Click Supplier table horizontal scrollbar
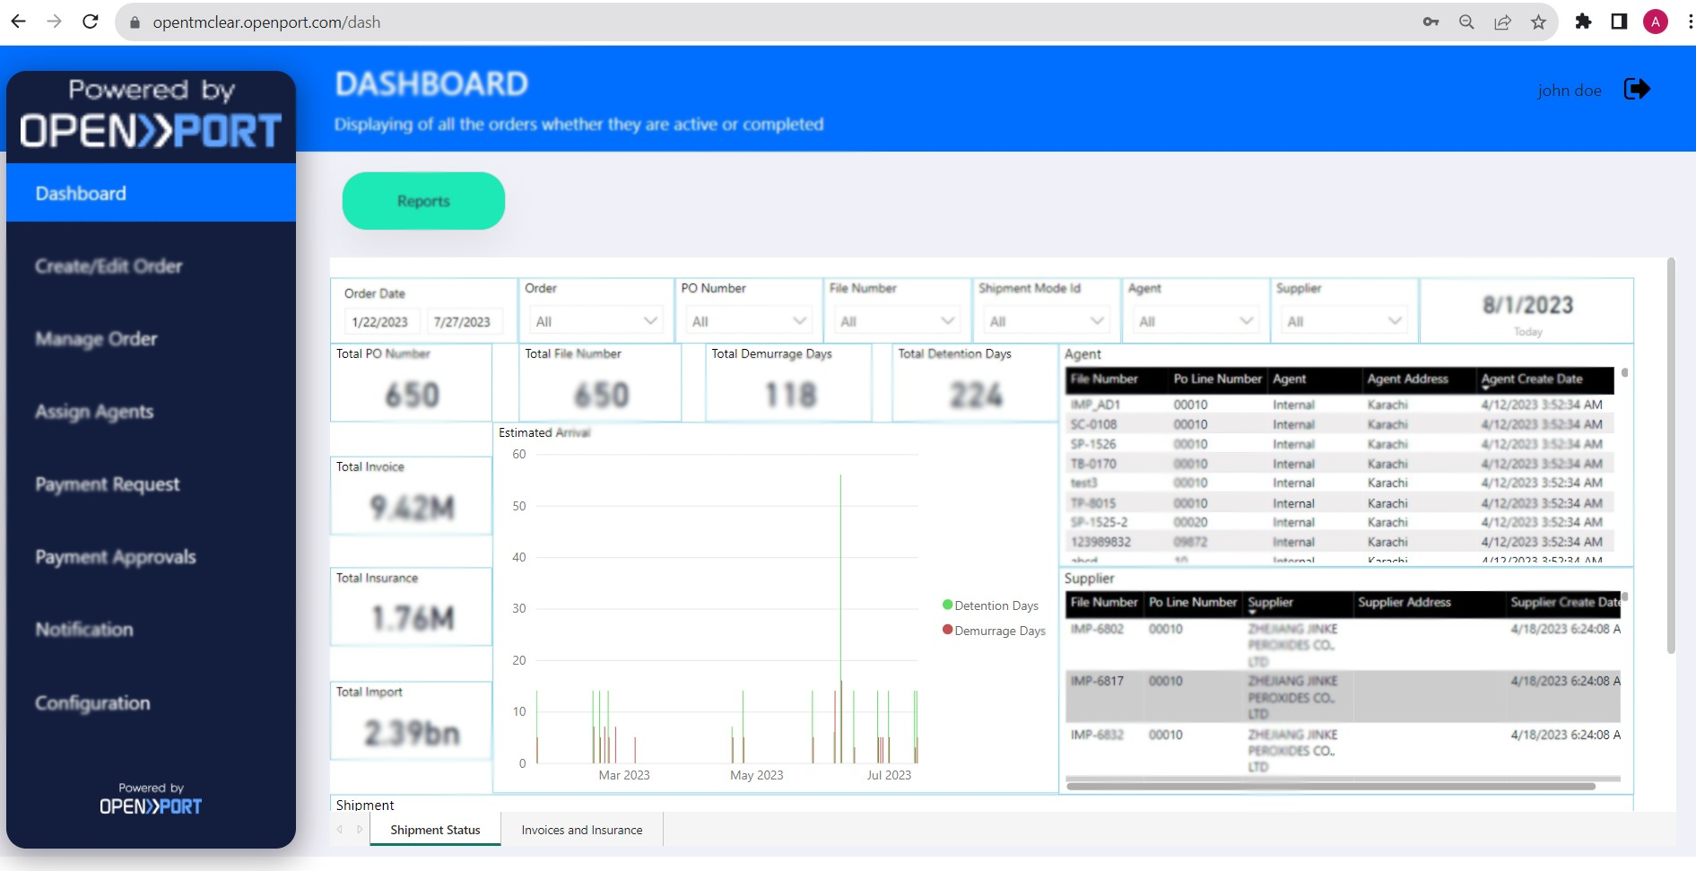This screenshot has width=1696, height=871. (1330, 787)
